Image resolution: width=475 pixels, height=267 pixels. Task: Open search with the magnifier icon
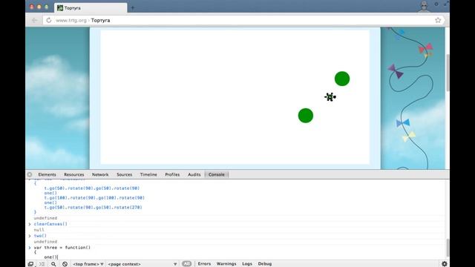point(53,264)
